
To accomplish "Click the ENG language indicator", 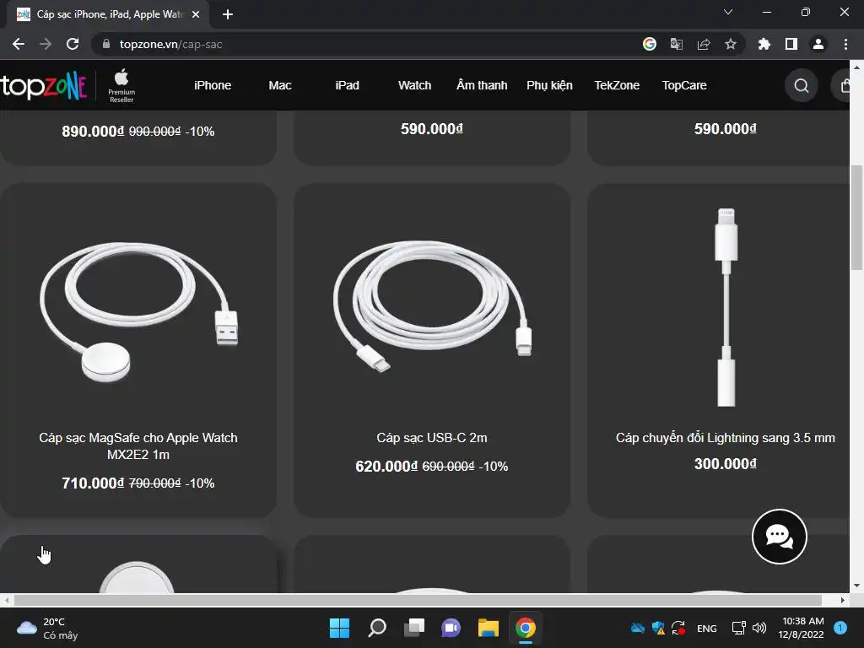I will click(707, 628).
